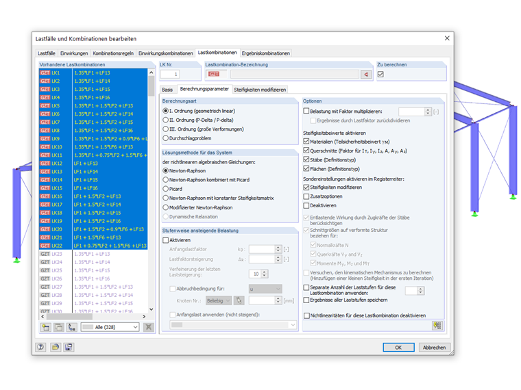Image resolution: width=521 pixels, height=390 pixels.
Task: Click the open folder icon
Action: pos(55,347)
